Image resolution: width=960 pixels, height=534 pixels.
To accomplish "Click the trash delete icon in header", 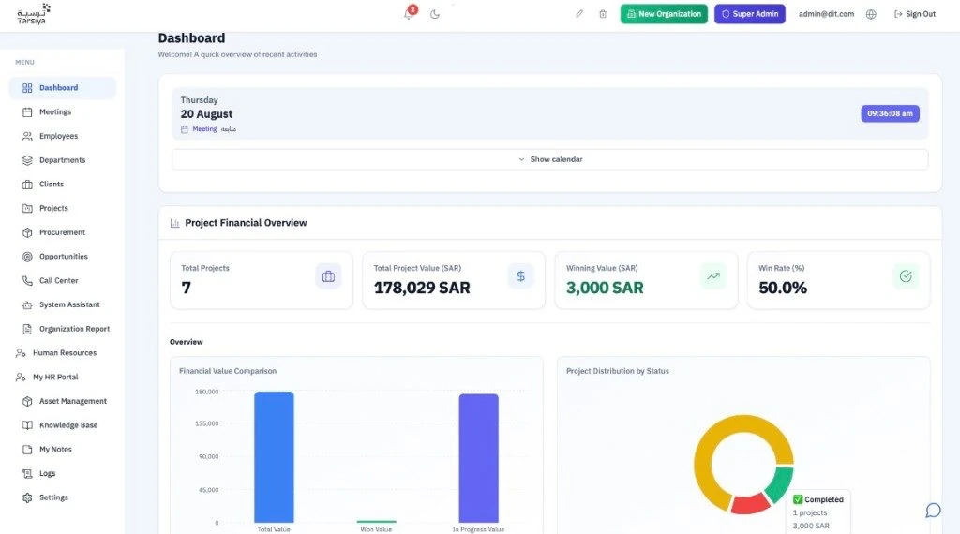I will 603,13.
